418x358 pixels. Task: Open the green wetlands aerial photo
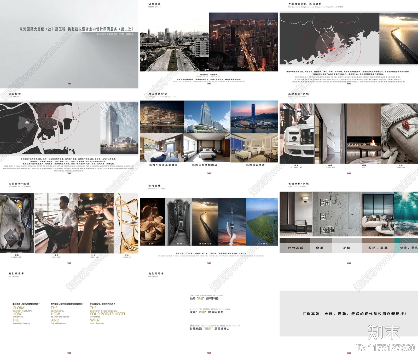coord(262,222)
